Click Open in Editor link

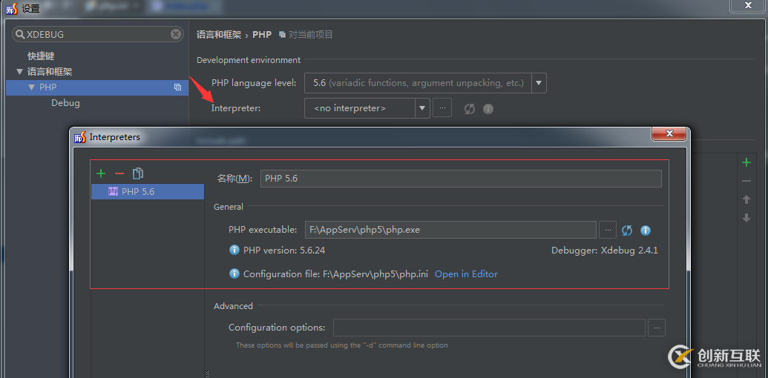coord(466,274)
